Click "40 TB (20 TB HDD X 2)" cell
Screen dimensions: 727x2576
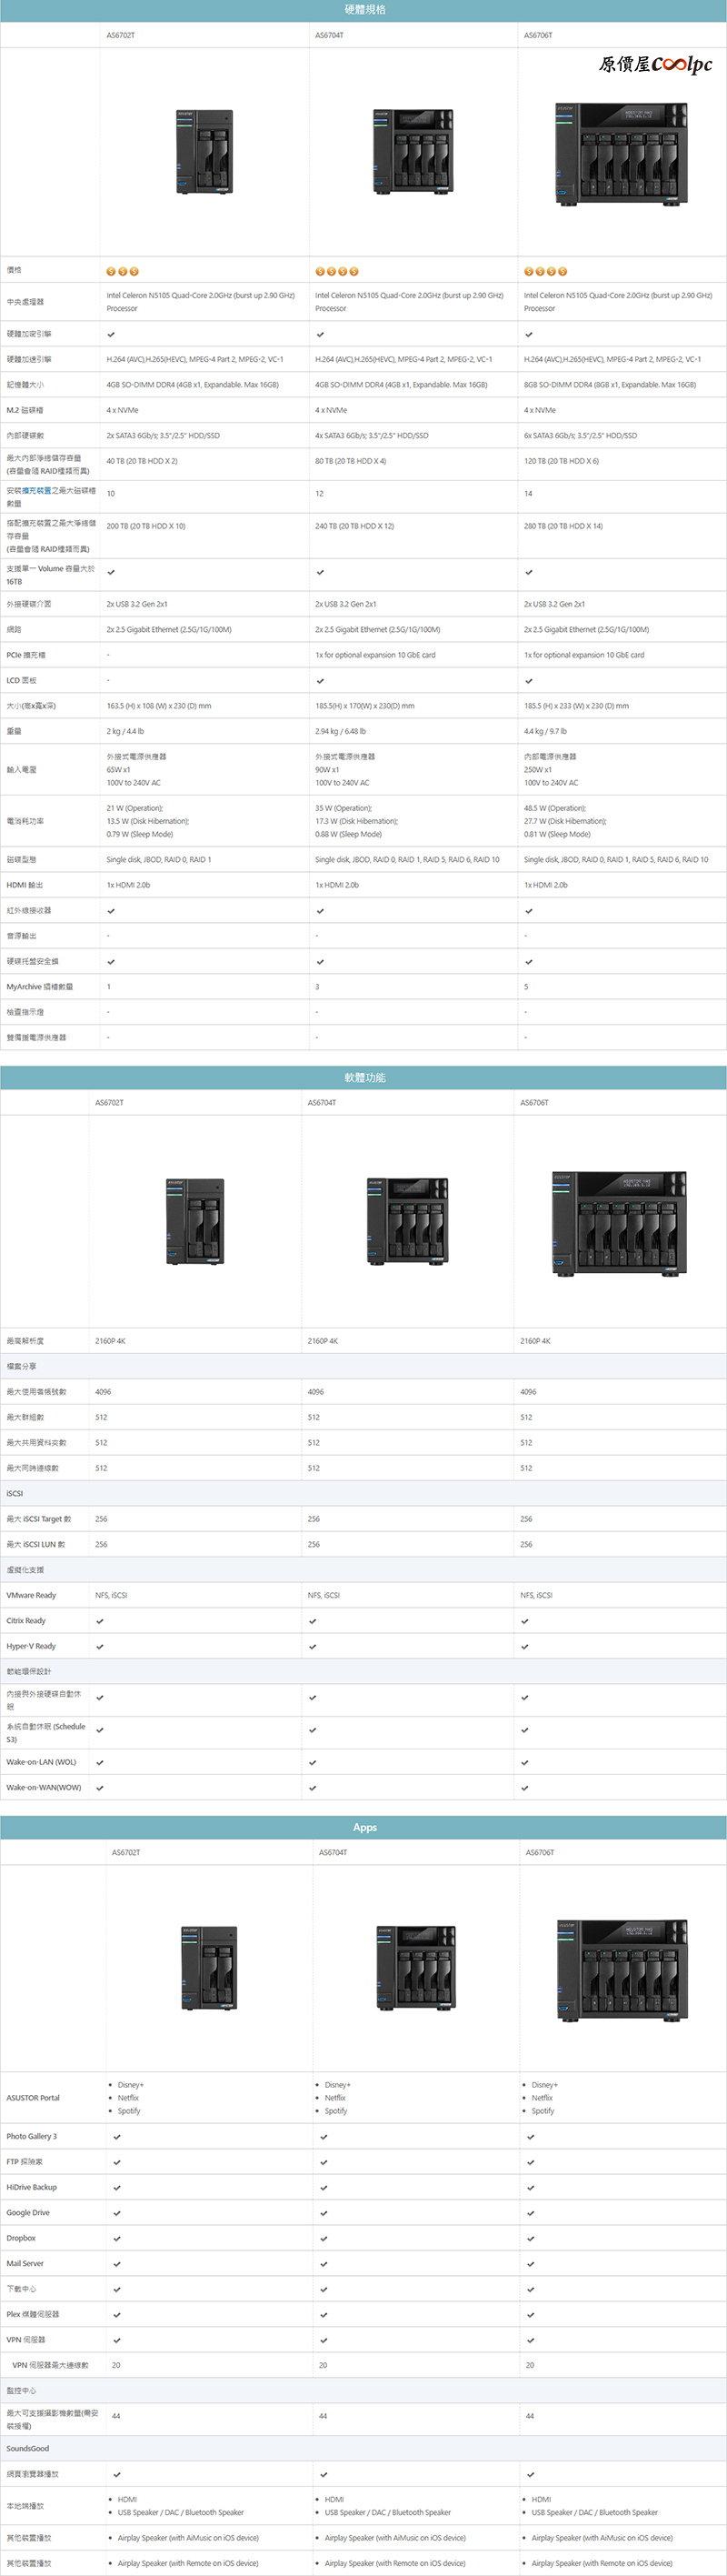click(142, 461)
